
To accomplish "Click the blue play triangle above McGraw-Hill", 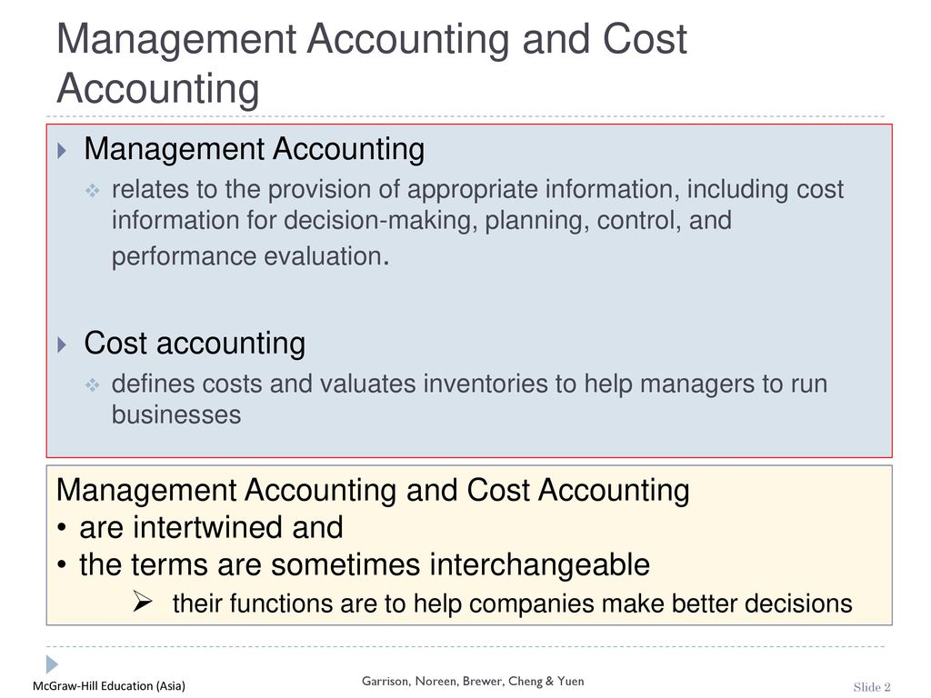I will tap(52, 664).
